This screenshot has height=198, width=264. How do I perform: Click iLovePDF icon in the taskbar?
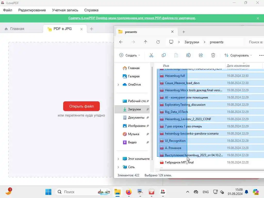[163, 192]
